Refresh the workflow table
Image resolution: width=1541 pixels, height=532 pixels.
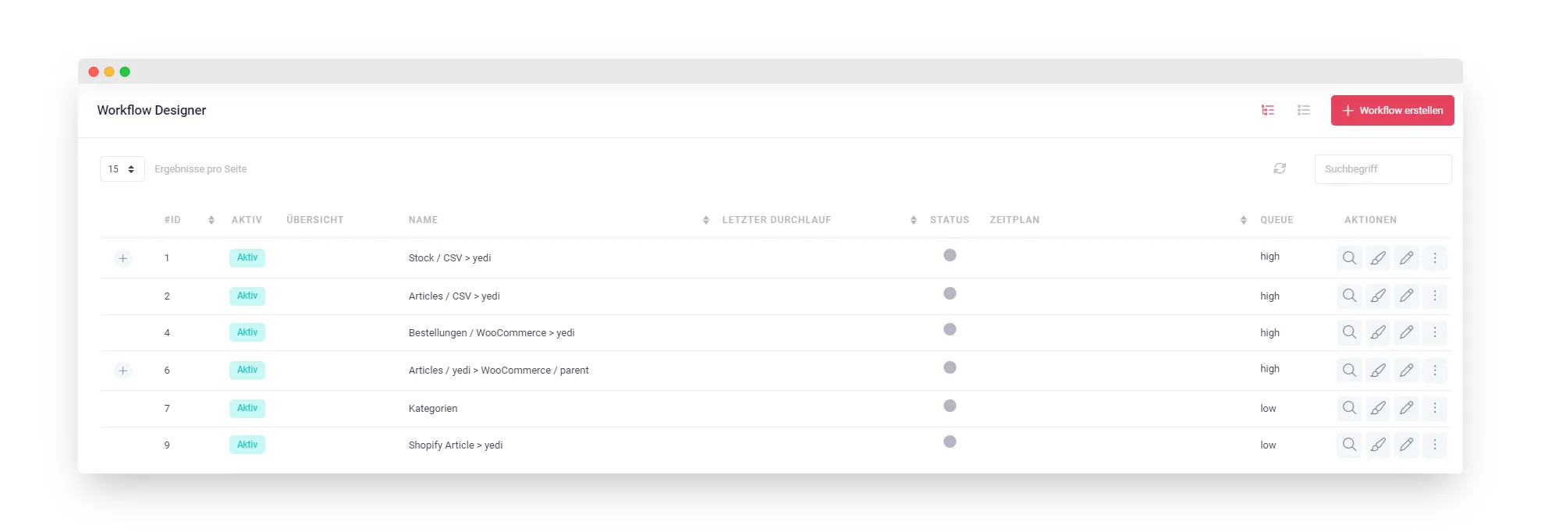click(x=1280, y=168)
